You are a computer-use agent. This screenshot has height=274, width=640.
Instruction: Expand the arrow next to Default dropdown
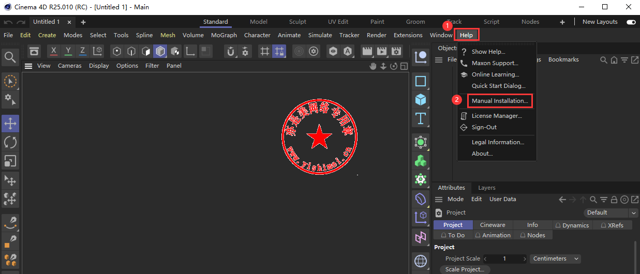coord(634,213)
